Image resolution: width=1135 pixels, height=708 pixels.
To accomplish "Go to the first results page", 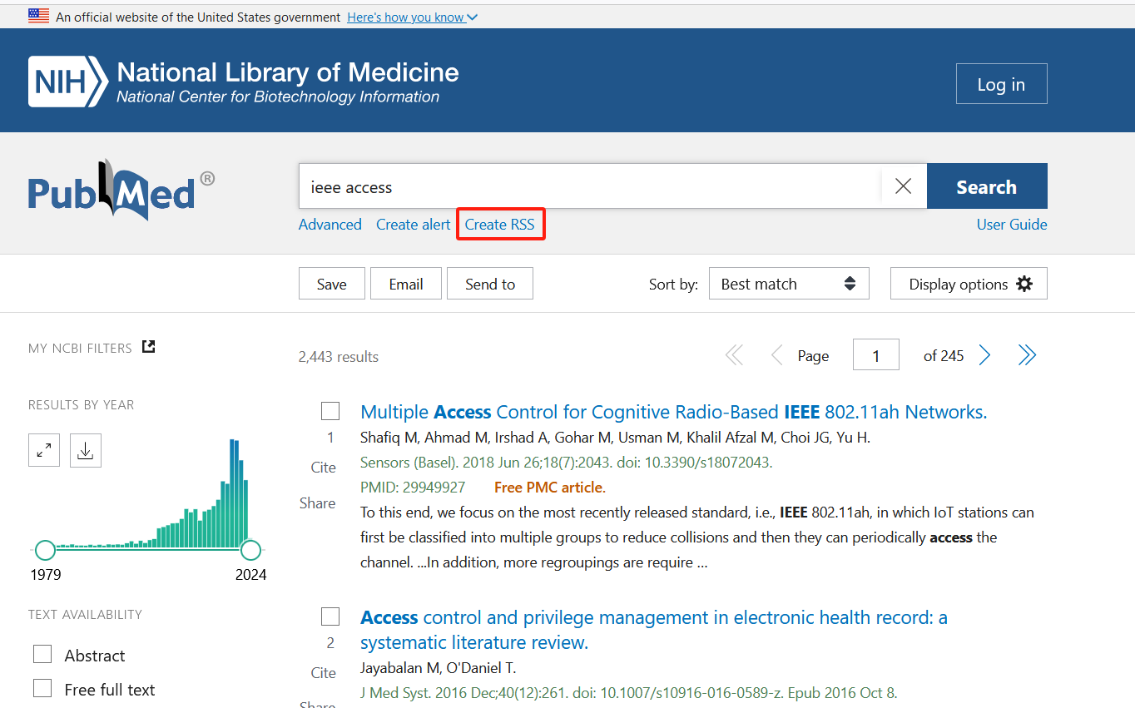I will [x=734, y=355].
